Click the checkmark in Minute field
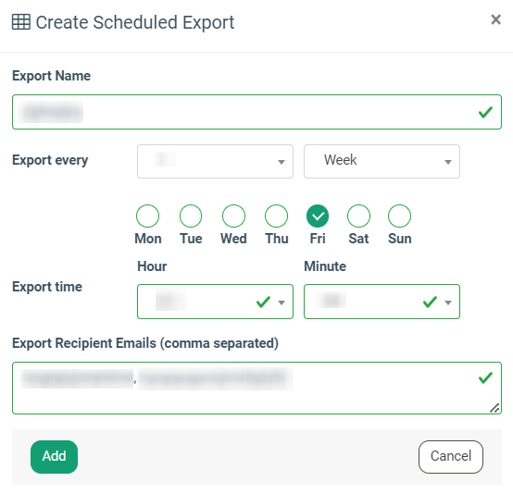The image size is (513, 494). coord(430,302)
